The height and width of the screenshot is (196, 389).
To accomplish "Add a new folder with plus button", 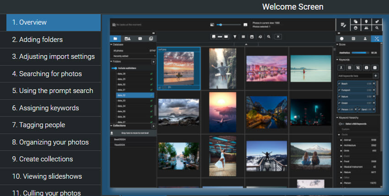I will coord(153,62).
